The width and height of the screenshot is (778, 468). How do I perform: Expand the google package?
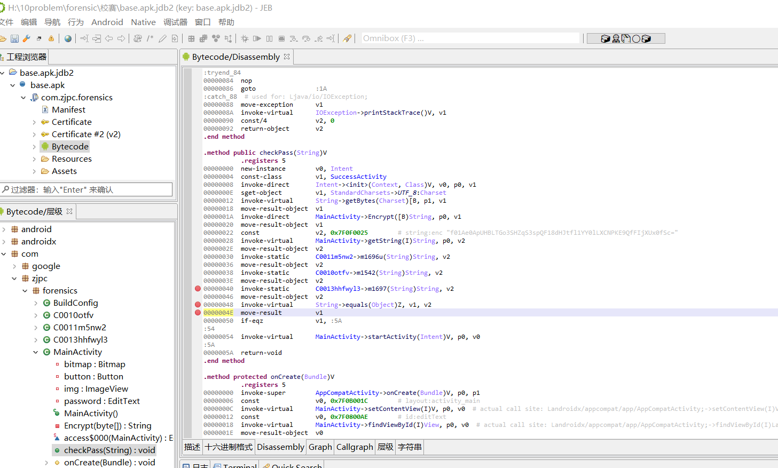14,266
